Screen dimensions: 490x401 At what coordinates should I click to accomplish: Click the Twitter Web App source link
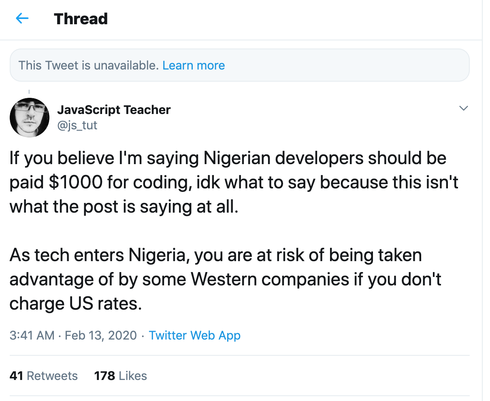click(x=194, y=335)
